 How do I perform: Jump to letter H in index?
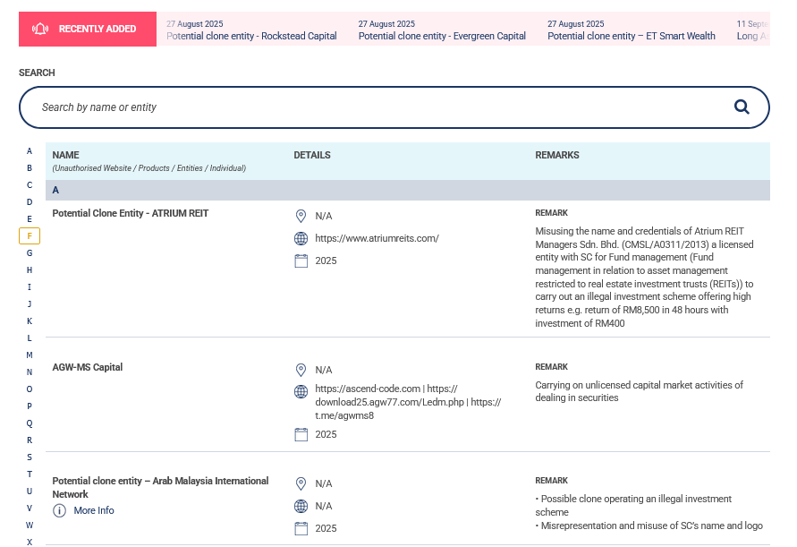tap(30, 270)
